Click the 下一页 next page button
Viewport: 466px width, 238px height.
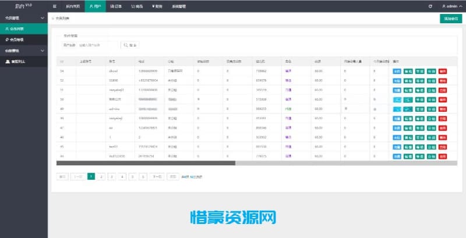pyautogui.click(x=157, y=176)
